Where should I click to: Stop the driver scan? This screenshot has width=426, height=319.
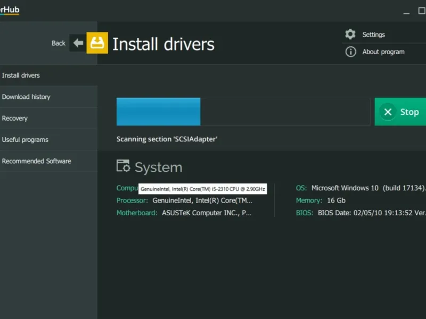pos(400,112)
